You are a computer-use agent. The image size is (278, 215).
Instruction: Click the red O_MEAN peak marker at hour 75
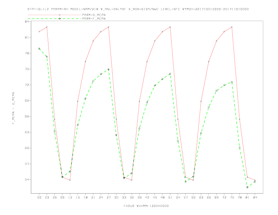[232, 27]
